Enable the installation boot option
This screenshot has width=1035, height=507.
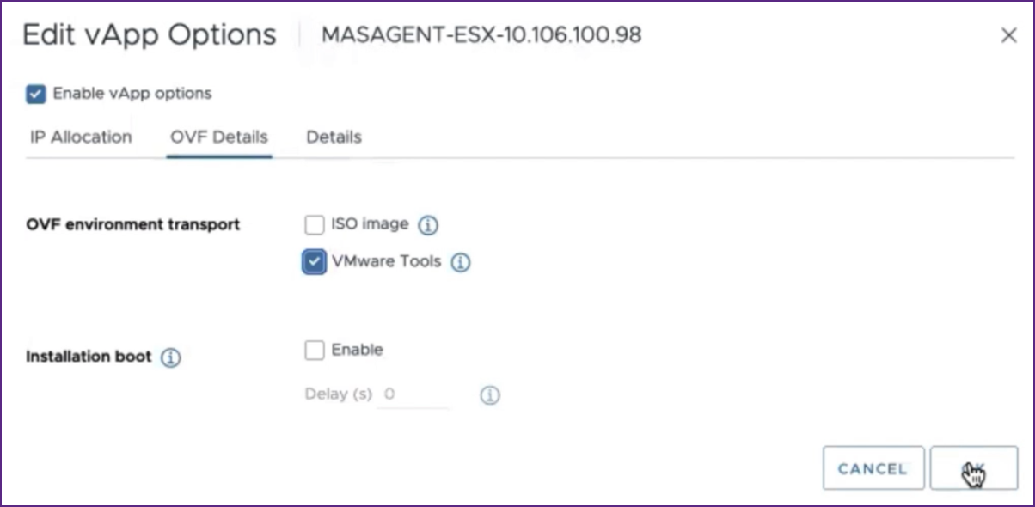coord(315,350)
